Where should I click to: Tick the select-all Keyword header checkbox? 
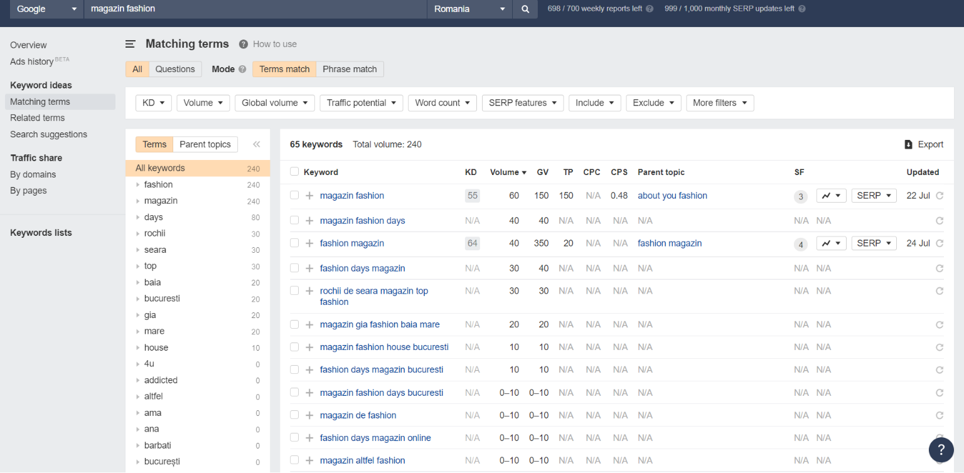294,172
